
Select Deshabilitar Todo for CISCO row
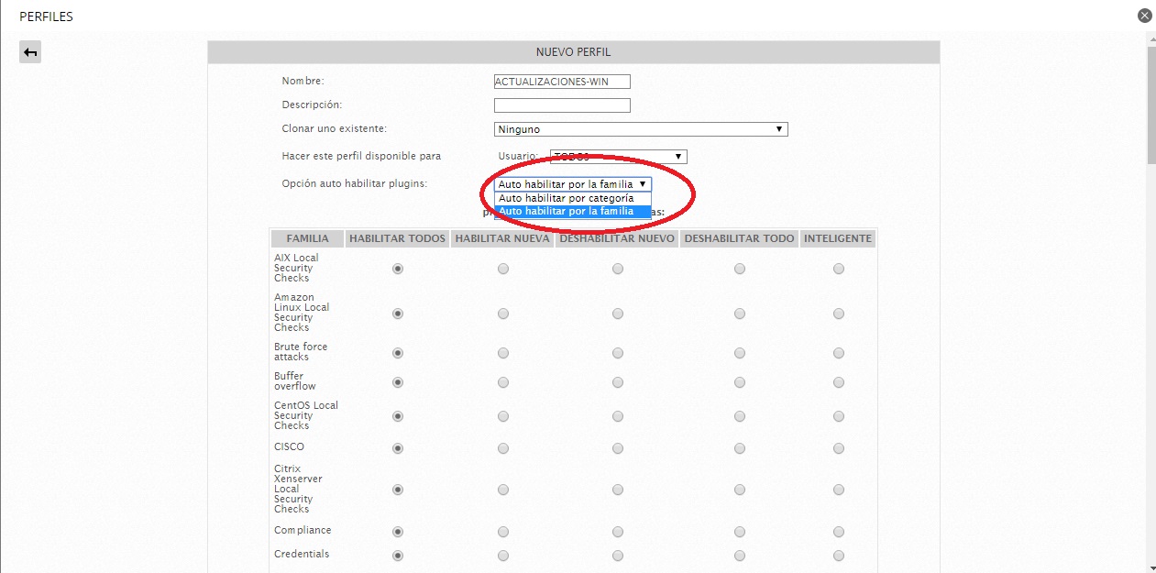(739, 448)
